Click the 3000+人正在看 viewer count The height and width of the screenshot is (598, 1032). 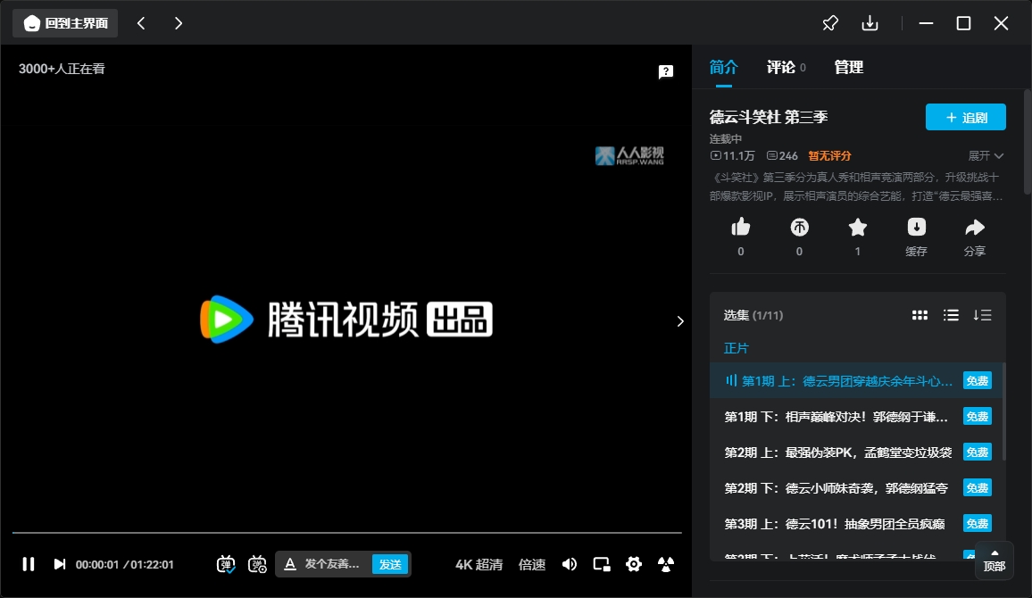tap(62, 69)
